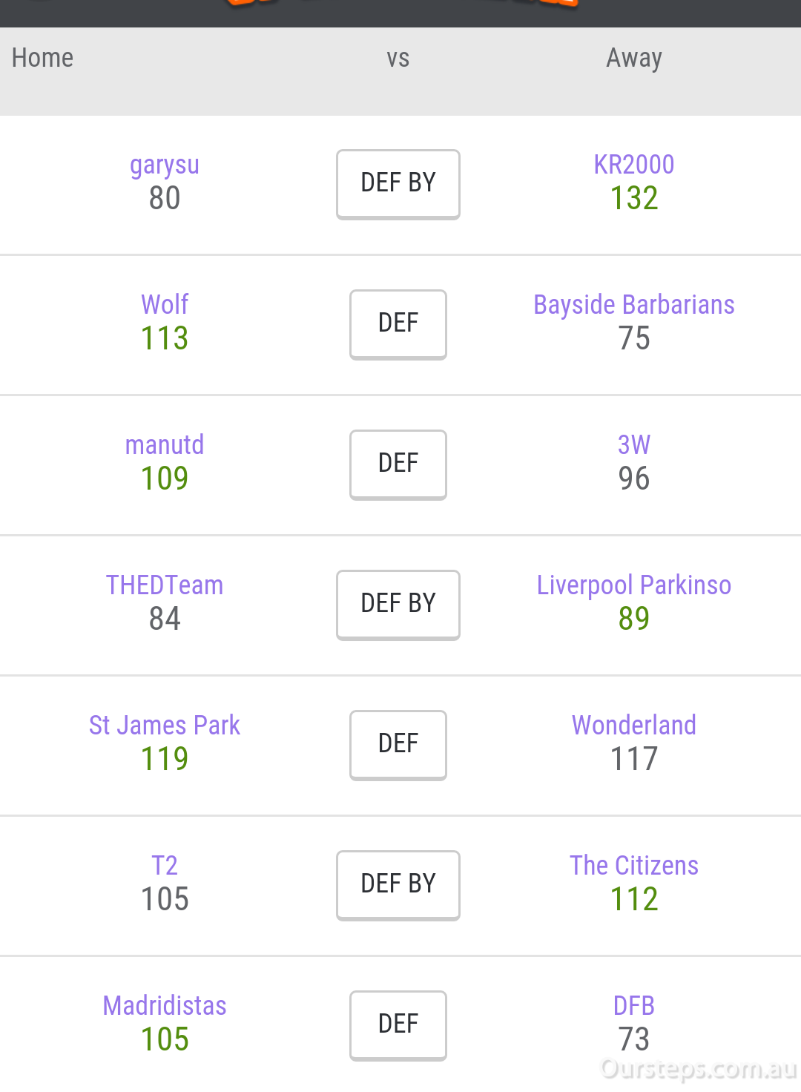Open the garysu team link
Screen dimensions: 801x1092
(165, 165)
